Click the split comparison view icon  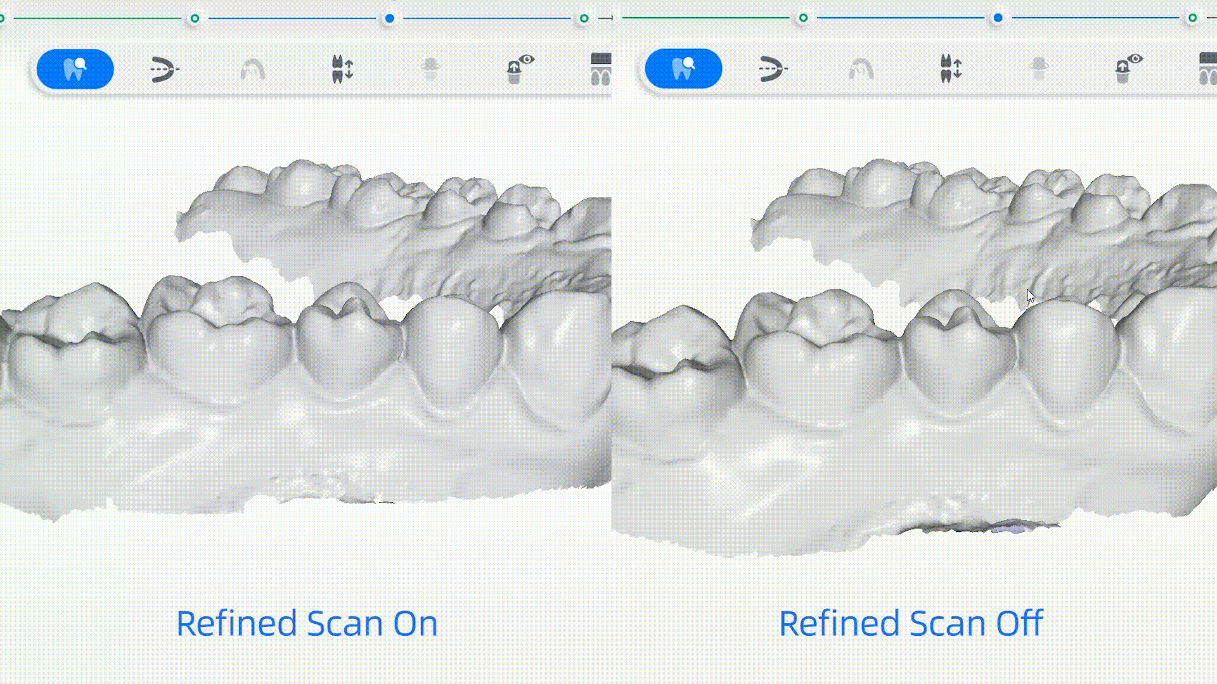[601, 68]
